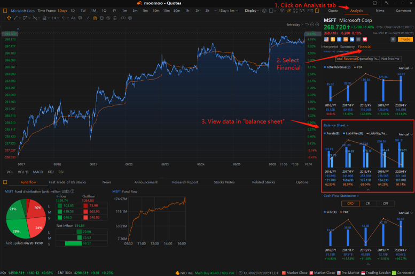Delete drawings with the trash icon
Screen dimensions: 415x276
(115, 18)
